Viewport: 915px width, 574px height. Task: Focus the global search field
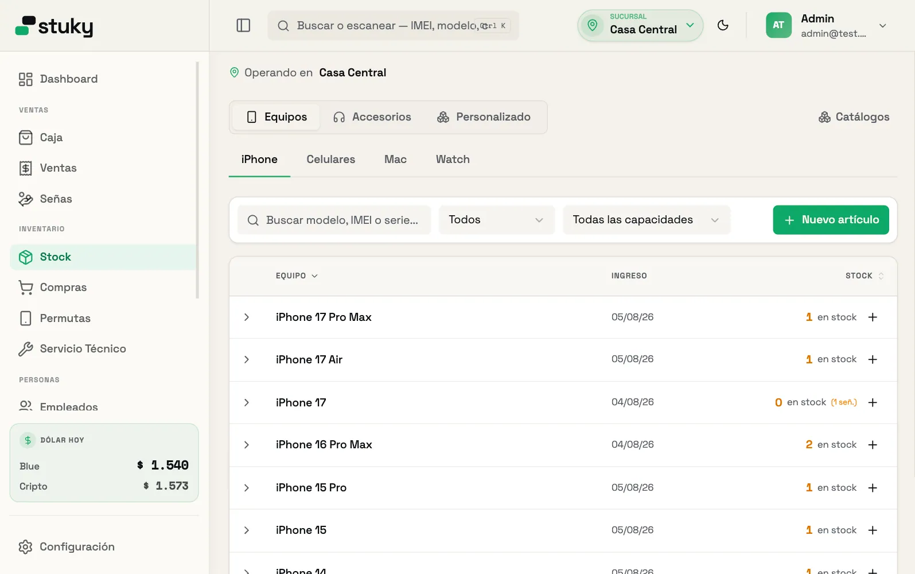393,25
